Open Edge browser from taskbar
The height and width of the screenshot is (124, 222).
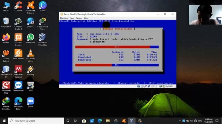click(100, 121)
